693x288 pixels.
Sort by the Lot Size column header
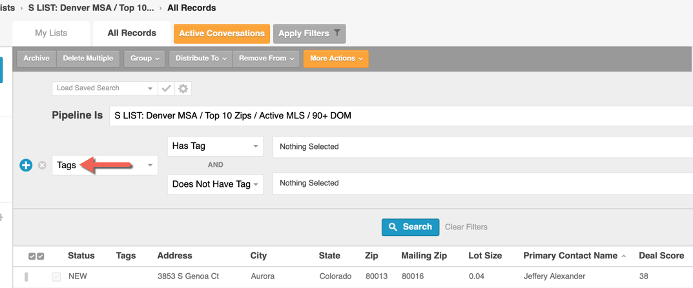pos(485,256)
